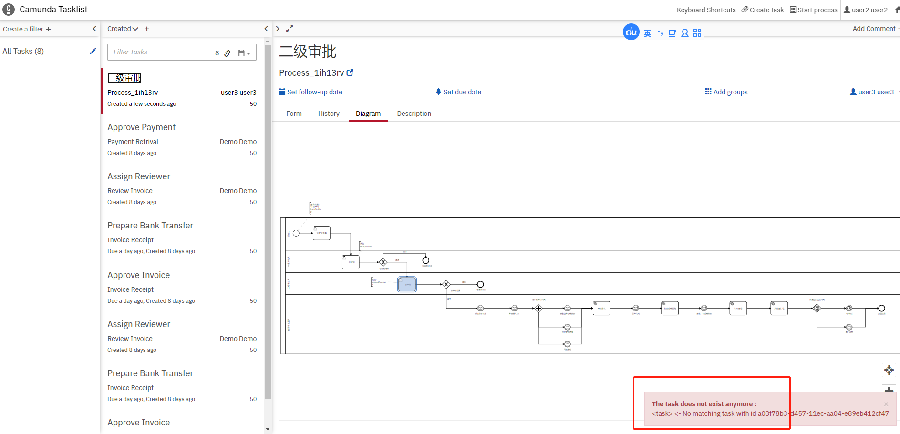Open saved search criteria dropdown
Screen dimensions: 900x434
244,53
